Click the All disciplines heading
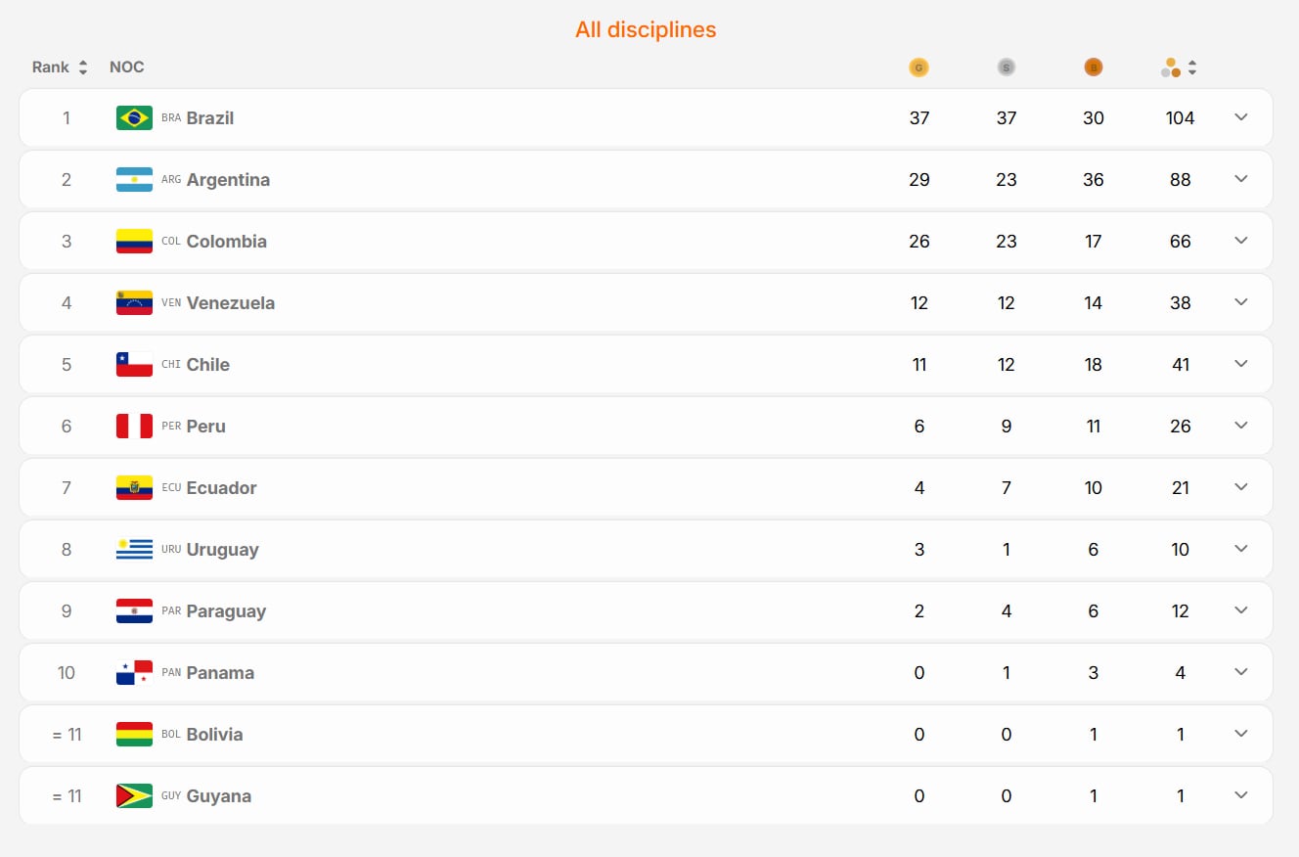The height and width of the screenshot is (857, 1299). [646, 29]
